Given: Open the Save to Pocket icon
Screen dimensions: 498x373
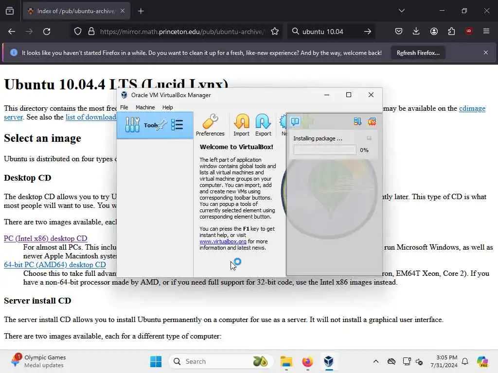Looking at the screenshot, I should tap(399, 32).
